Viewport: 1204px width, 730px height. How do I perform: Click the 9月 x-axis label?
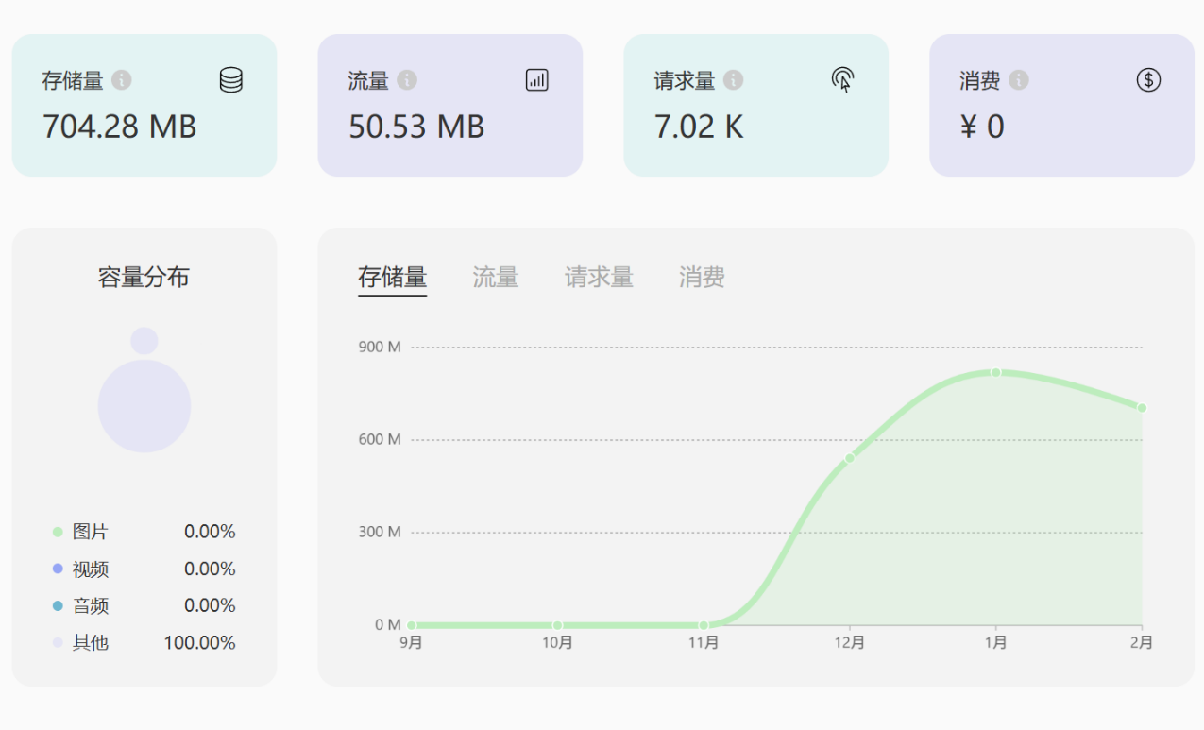click(412, 643)
